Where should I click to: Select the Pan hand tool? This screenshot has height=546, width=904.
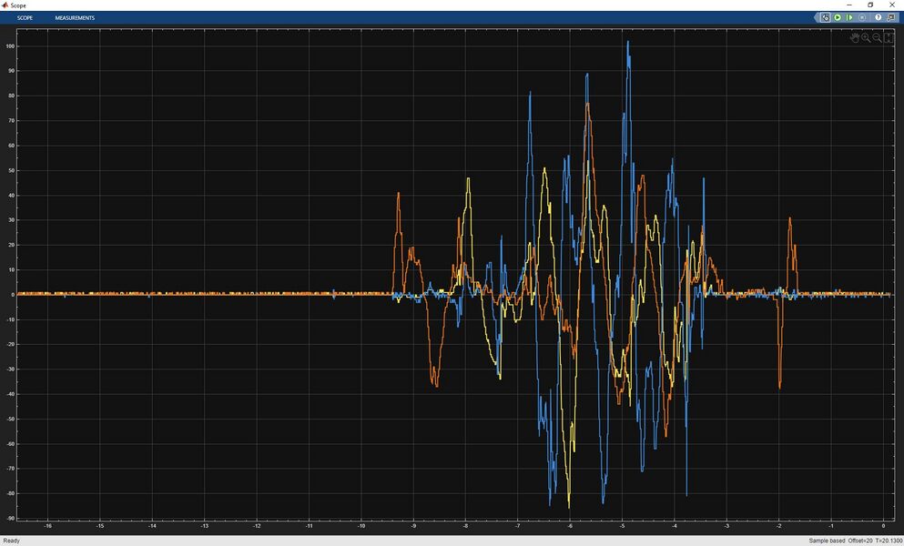(x=855, y=37)
